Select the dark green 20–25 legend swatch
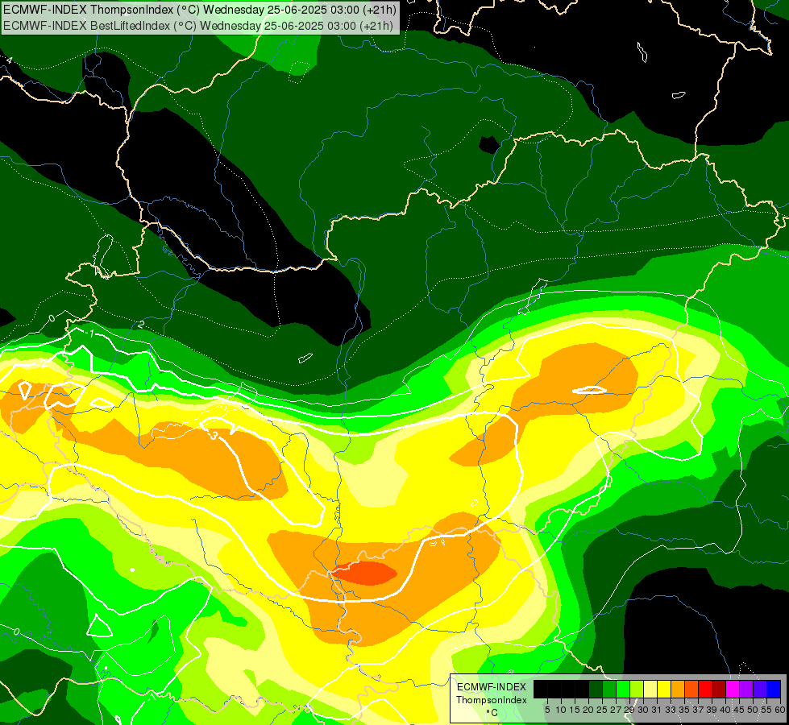The image size is (789, 725). [596, 689]
